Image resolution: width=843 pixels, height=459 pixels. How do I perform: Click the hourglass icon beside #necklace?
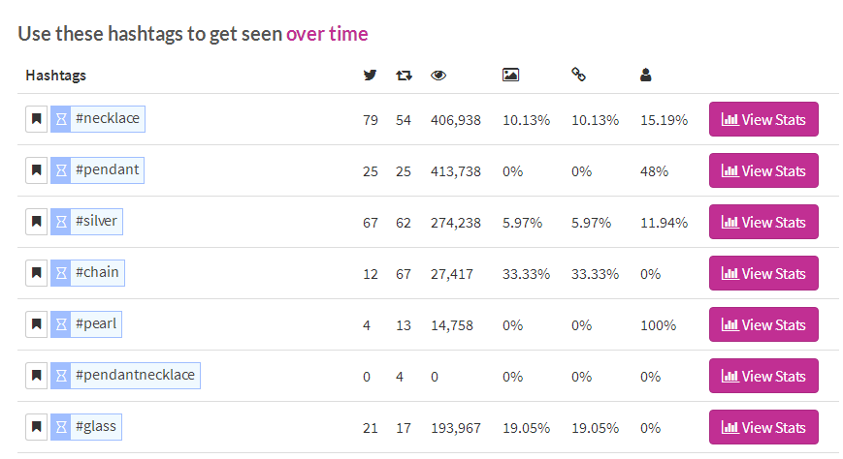coord(61,119)
